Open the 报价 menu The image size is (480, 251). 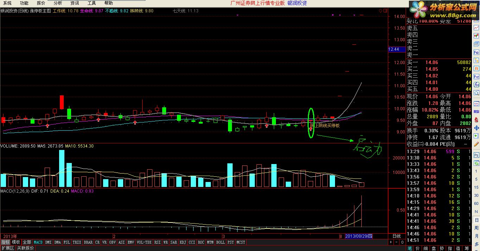[41, 3]
